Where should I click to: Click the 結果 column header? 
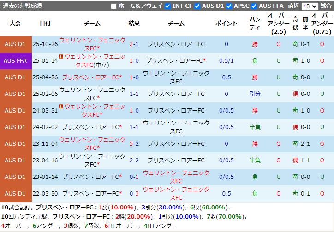pyautogui.click(x=134, y=24)
